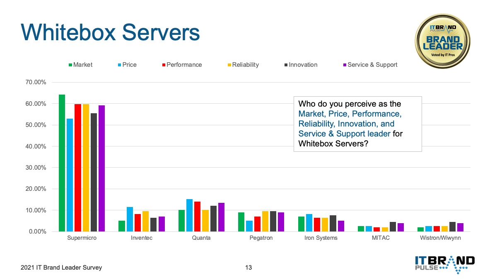This screenshot has height=280, width=497.
Task: Click the slide page number 13
Action: (x=248, y=268)
